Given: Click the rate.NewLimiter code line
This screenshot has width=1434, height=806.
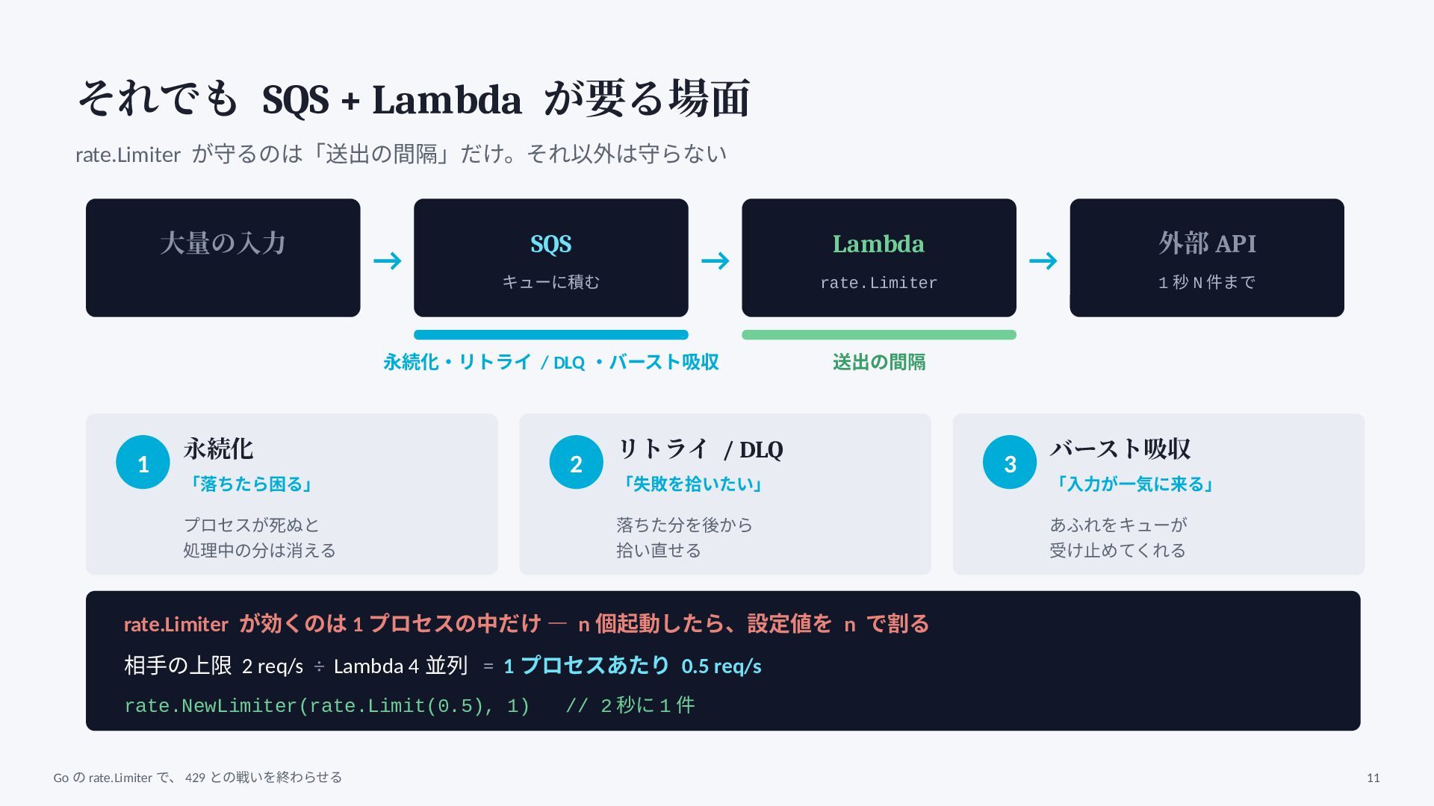Looking at the screenshot, I should point(409,706).
